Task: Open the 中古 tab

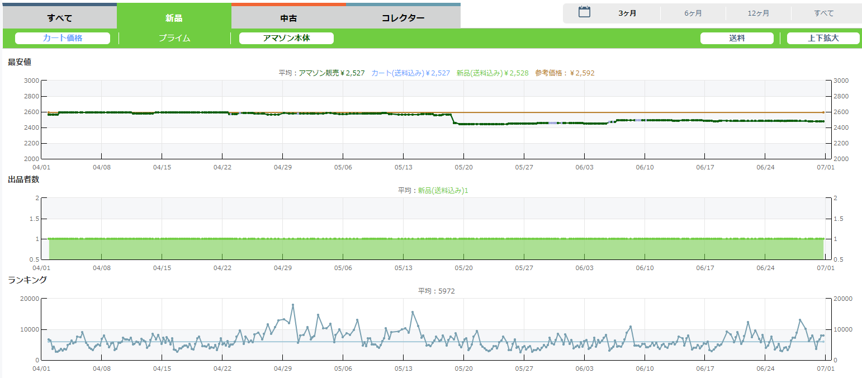Action: coord(288,18)
